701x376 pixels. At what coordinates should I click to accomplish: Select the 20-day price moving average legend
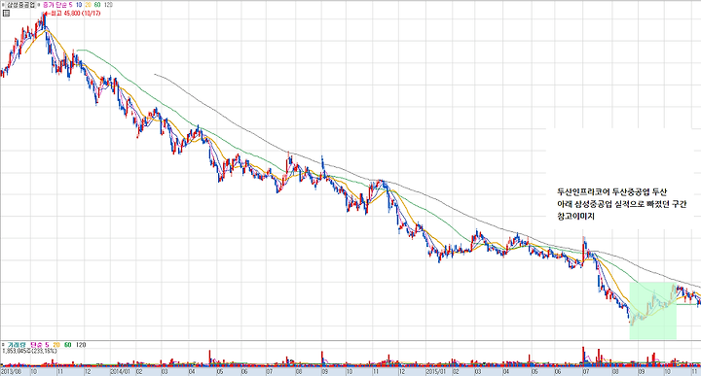pyautogui.click(x=88, y=5)
